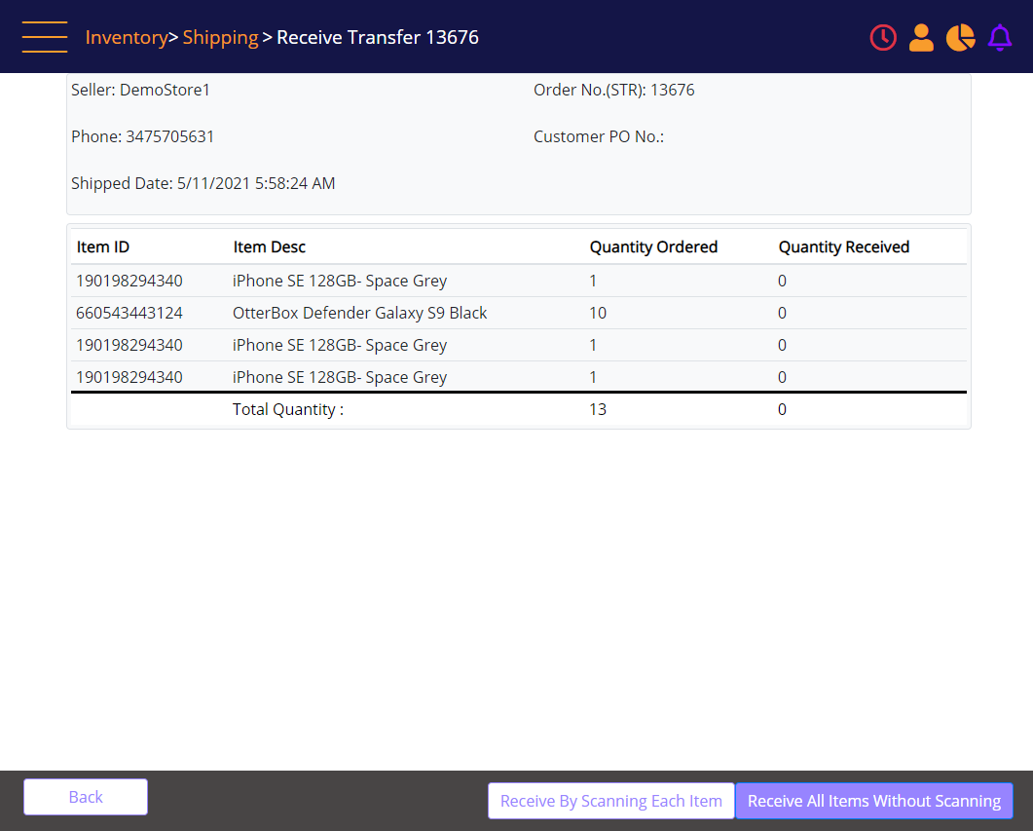This screenshot has height=831, width=1033.
Task: Select quantity ordered value 10
Action: [598, 313]
